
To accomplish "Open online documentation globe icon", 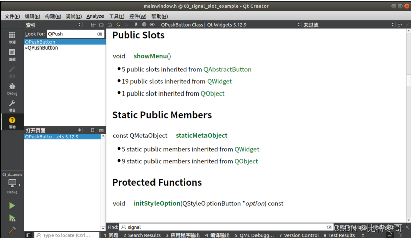I will pyautogui.click(x=144, y=25).
